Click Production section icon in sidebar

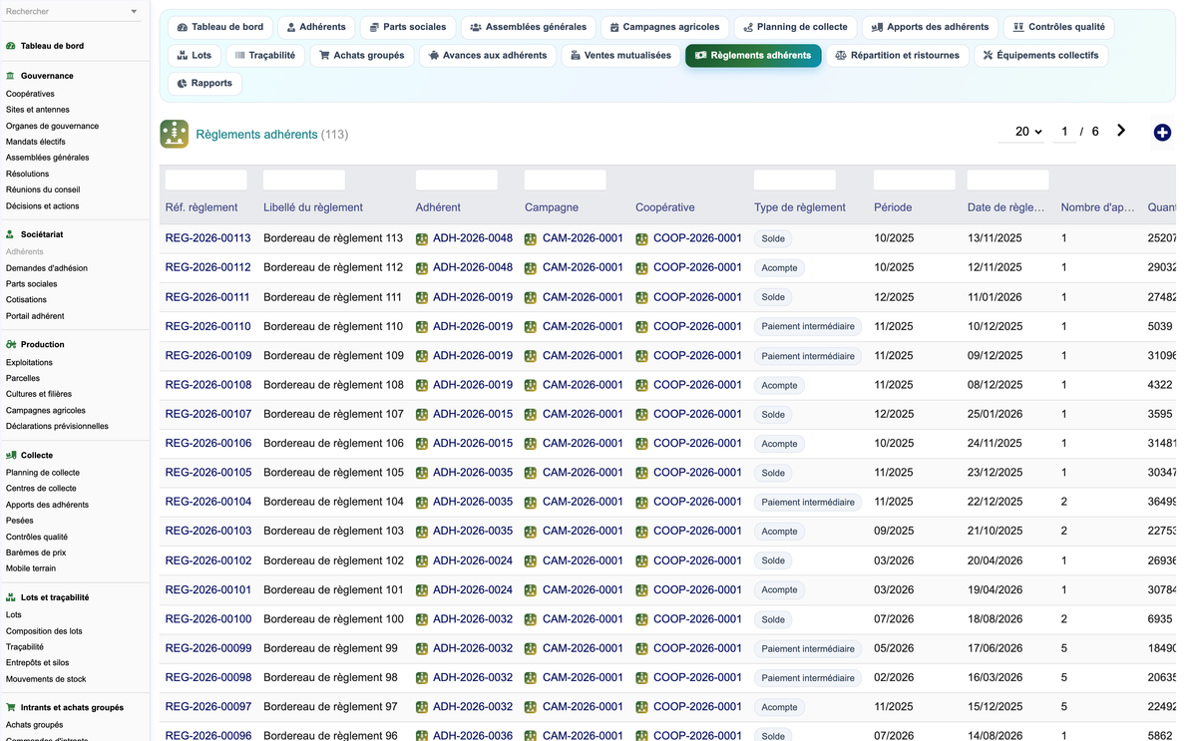click(11, 345)
